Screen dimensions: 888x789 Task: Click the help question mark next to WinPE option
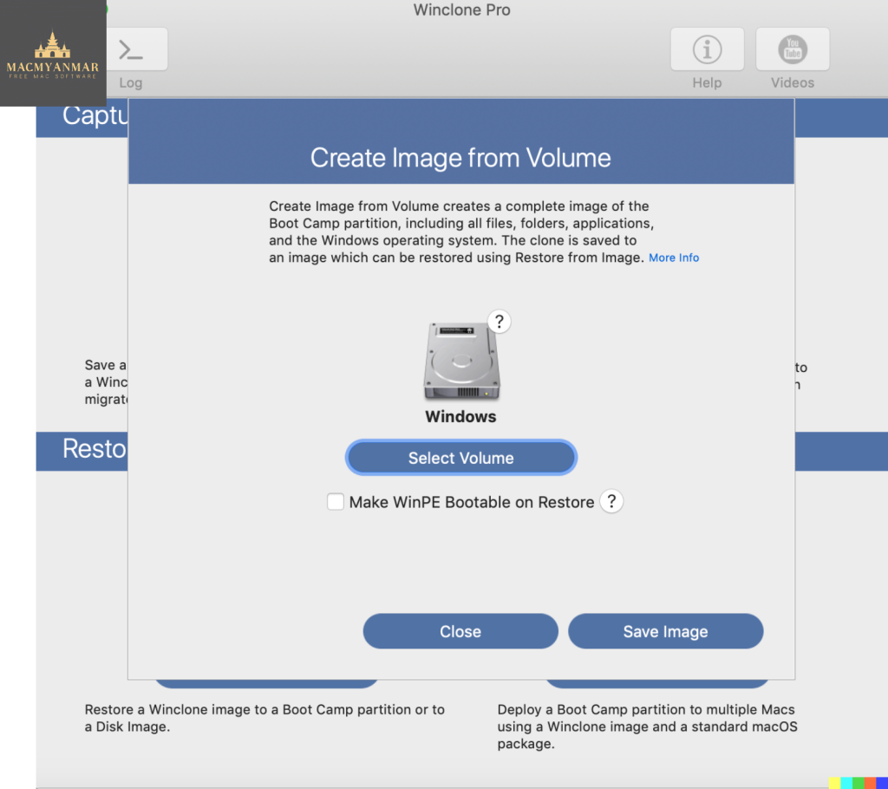click(611, 501)
